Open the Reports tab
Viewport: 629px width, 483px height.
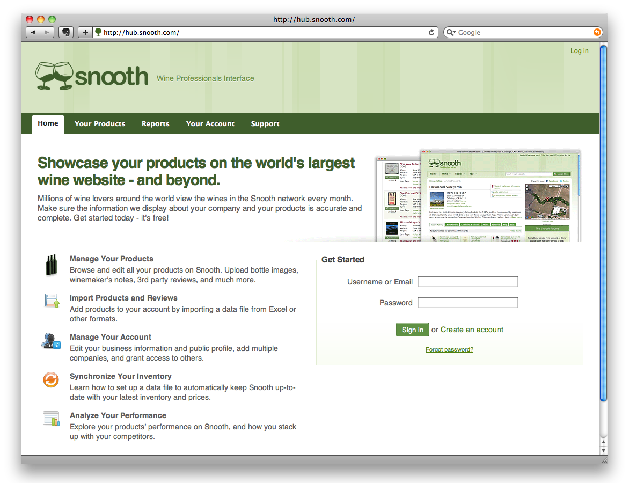(x=155, y=124)
